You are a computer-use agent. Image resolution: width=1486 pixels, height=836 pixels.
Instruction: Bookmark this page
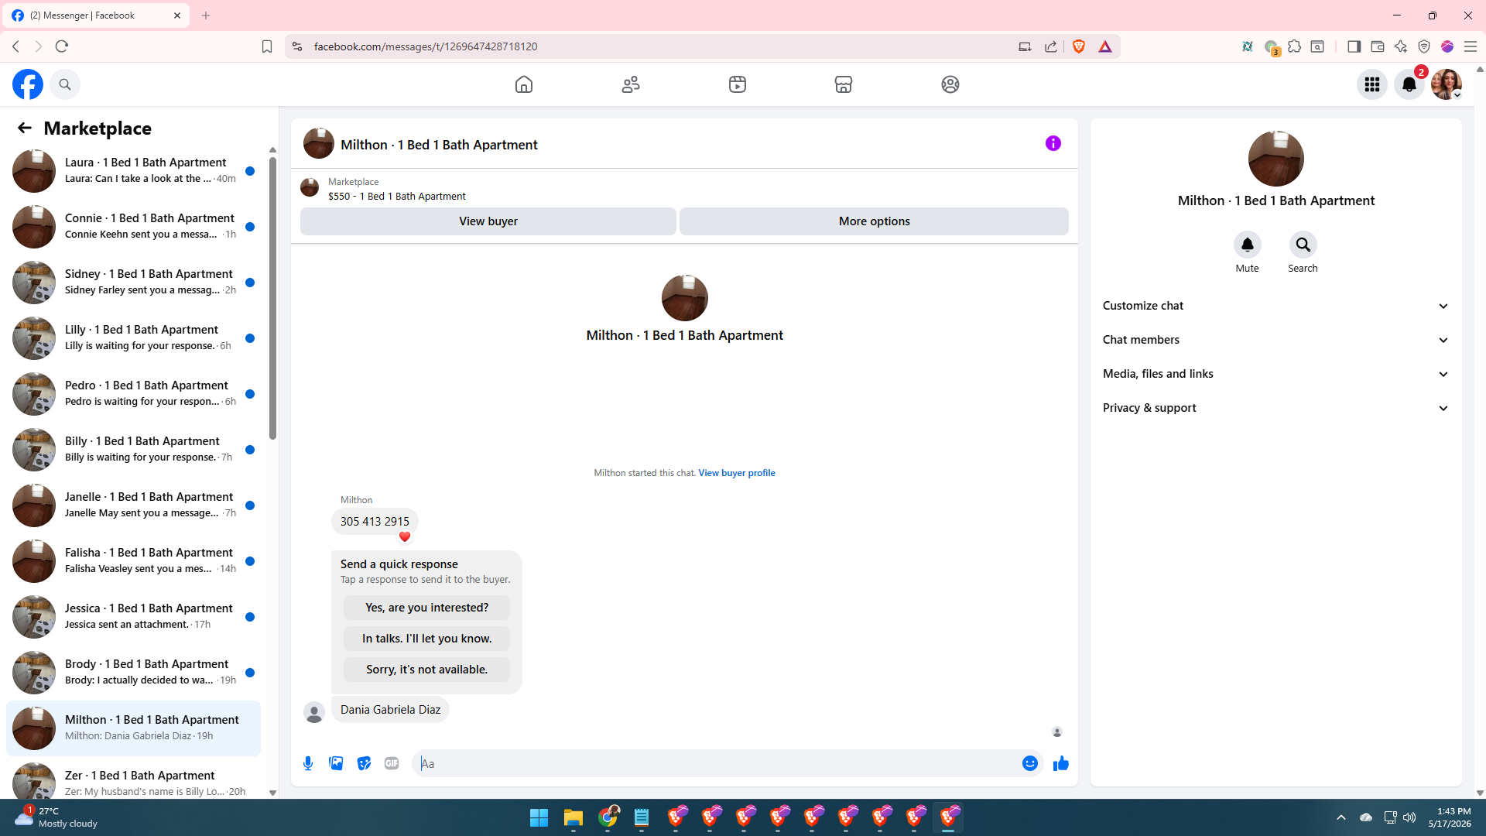[x=267, y=46]
